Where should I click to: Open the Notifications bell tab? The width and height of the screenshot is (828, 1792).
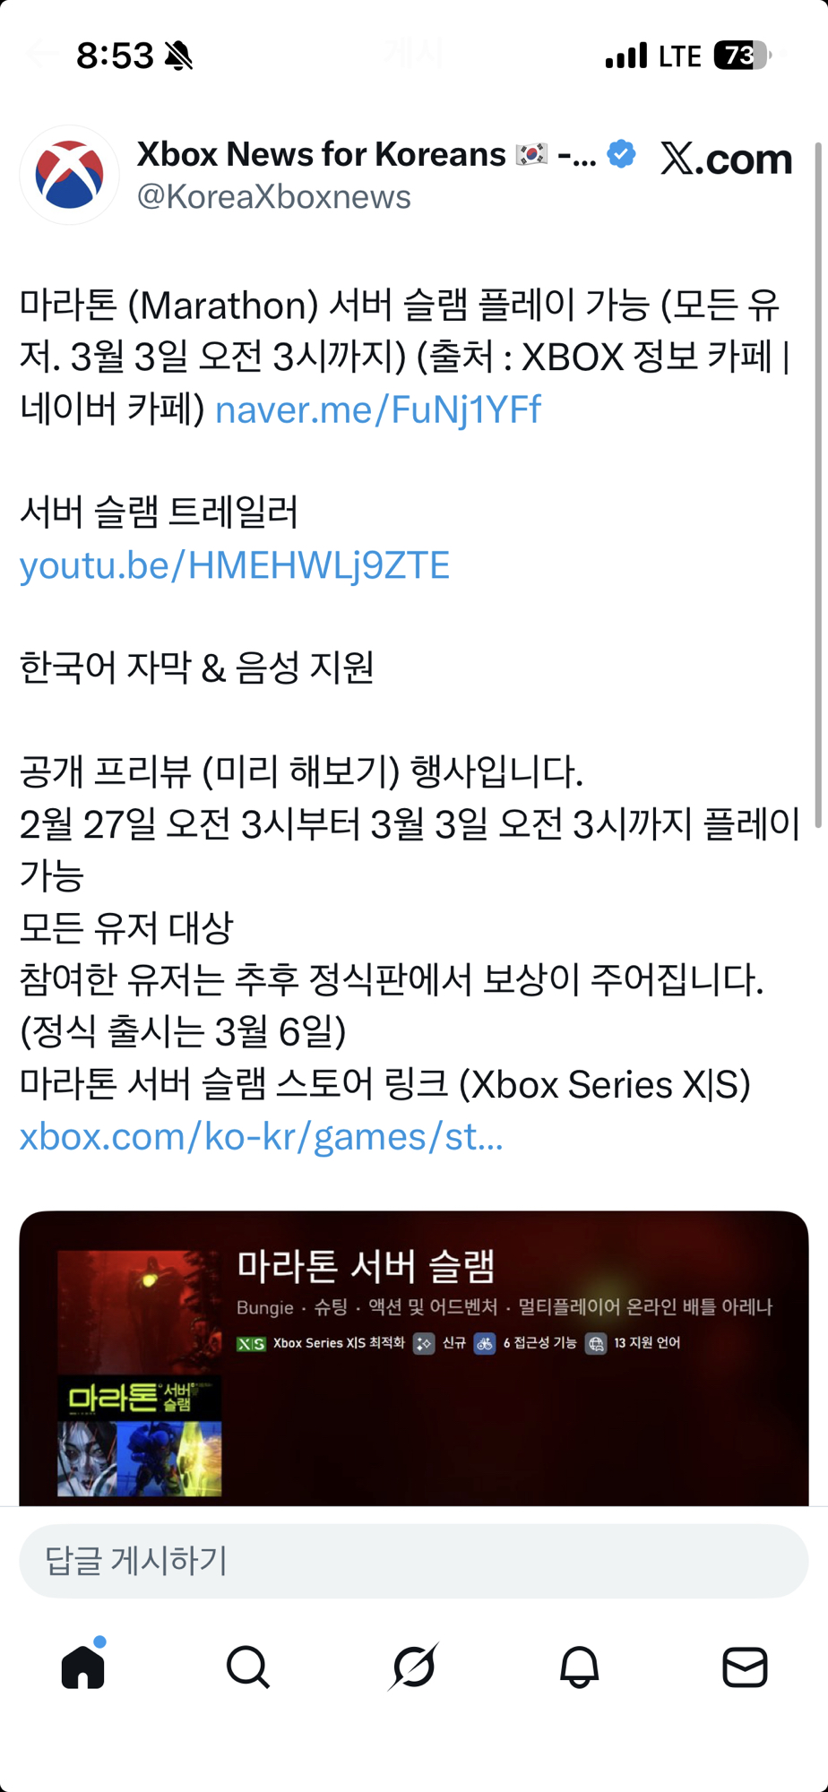tap(580, 1667)
